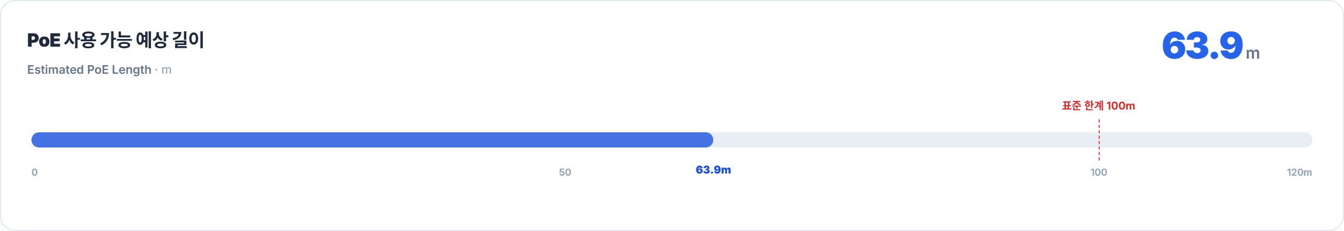Click the red '표준 한계 100m' label
Image resolution: width=1344 pixels, height=231 pixels.
point(1099,106)
